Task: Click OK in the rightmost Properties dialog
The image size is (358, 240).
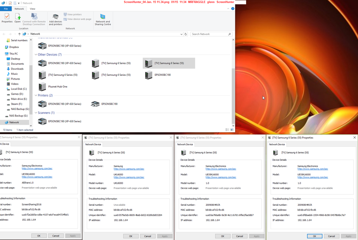Action: click(314, 237)
